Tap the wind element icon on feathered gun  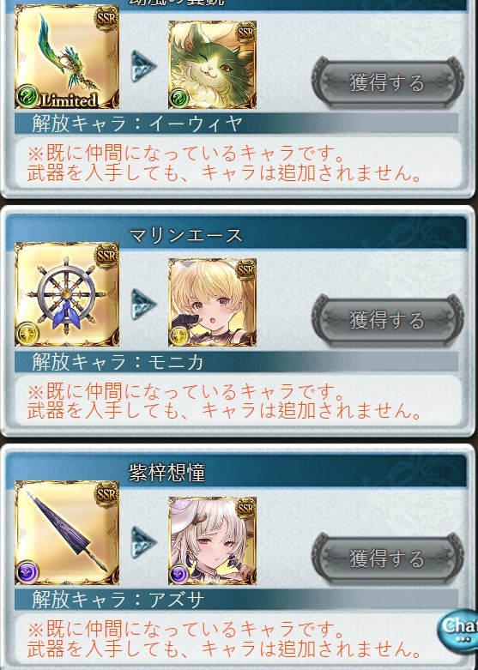27,96
